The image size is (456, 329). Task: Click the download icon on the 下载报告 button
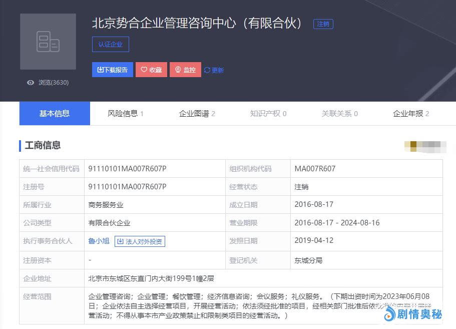pyautogui.click(x=100, y=70)
